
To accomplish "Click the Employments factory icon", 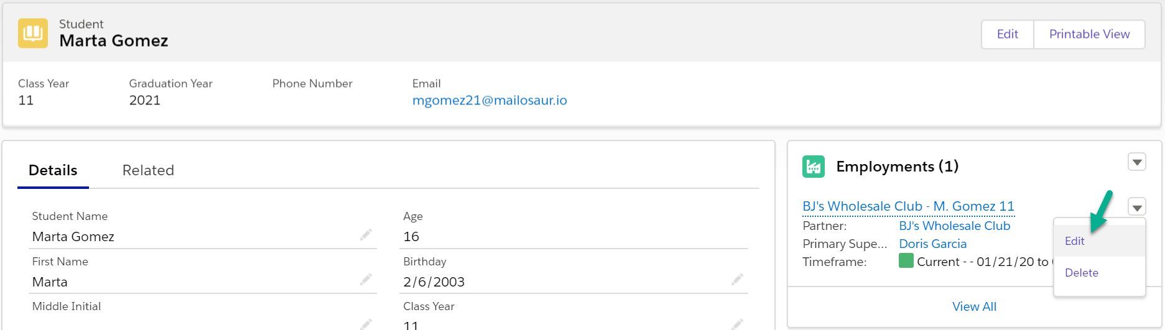I will coord(814,167).
